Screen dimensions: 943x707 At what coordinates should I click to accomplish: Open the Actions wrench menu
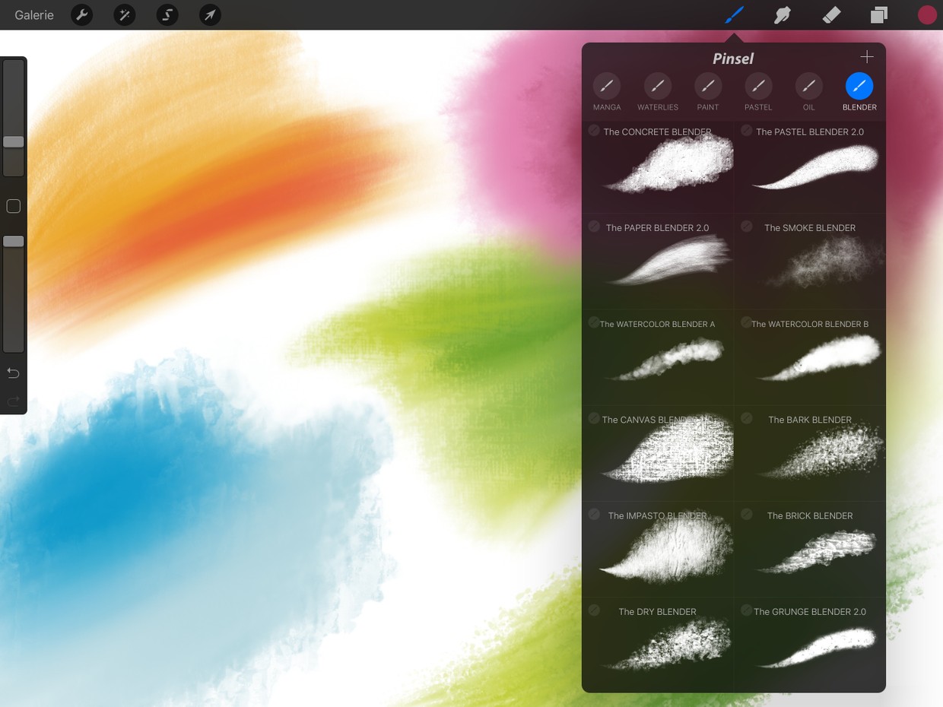point(81,14)
